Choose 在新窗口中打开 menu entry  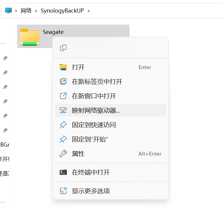[111, 96]
